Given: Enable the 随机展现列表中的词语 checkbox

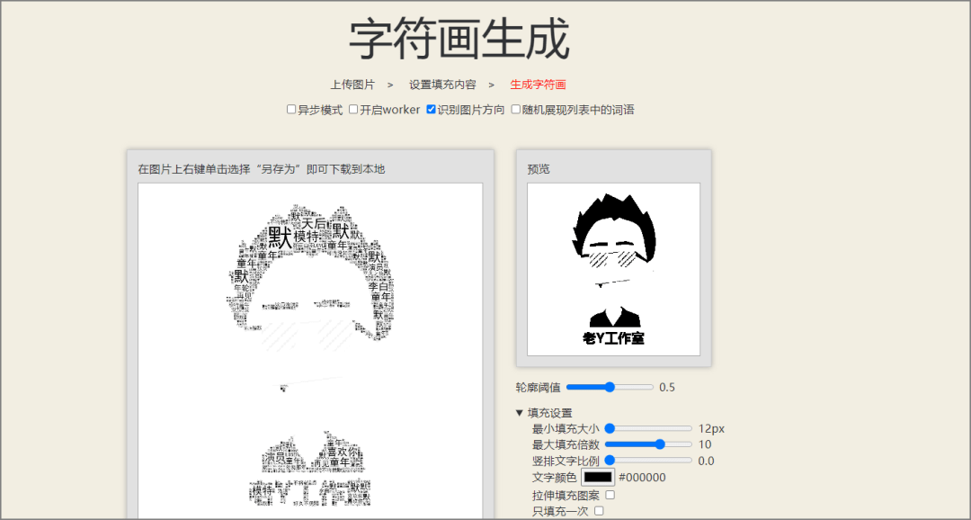Looking at the screenshot, I should tap(516, 109).
